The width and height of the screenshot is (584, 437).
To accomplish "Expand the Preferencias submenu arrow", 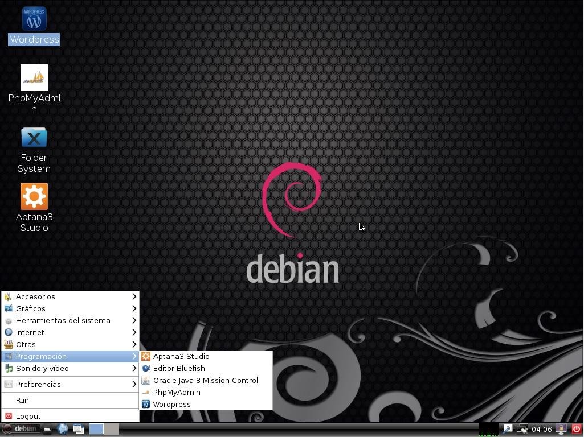I will tap(134, 384).
